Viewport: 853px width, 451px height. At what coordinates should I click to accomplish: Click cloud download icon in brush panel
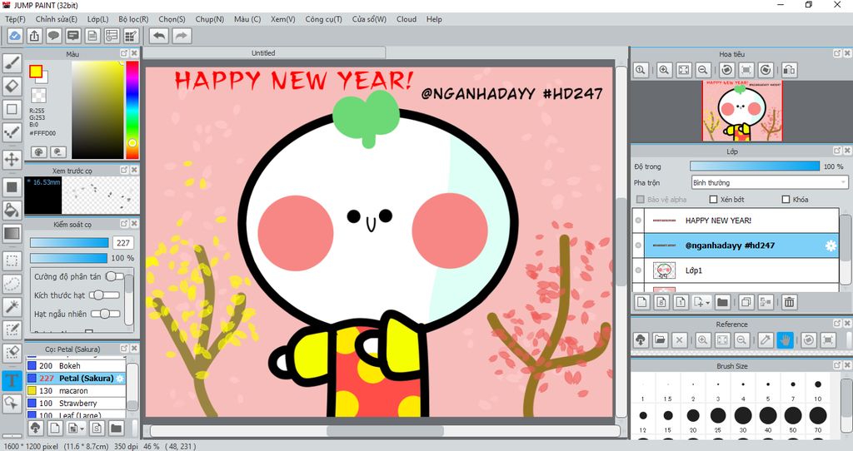[35, 428]
